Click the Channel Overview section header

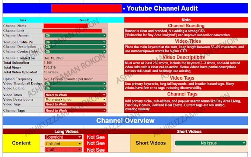pyautogui.click(x=125, y=121)
